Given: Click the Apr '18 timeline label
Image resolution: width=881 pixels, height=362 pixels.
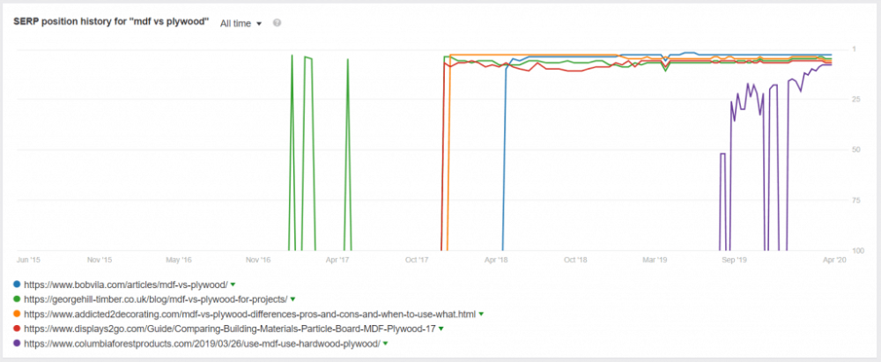Looking at the screenshot, I should click(496, 260).
